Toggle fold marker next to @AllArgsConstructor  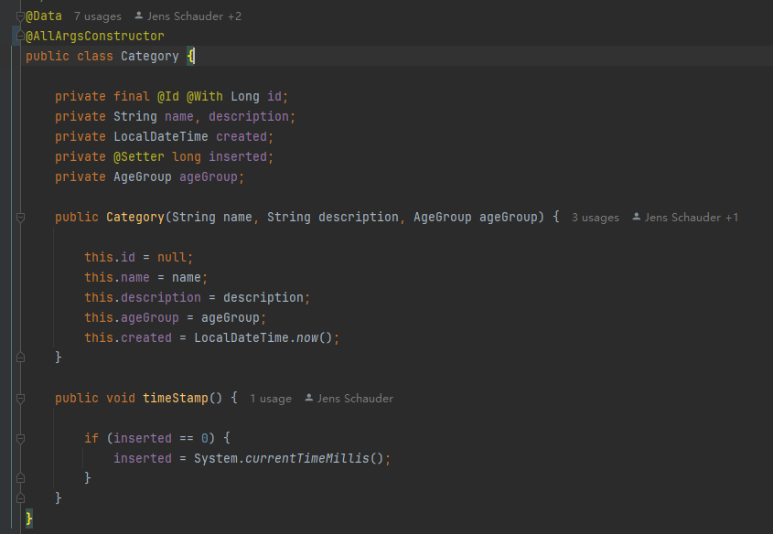[x=20, y=36]
